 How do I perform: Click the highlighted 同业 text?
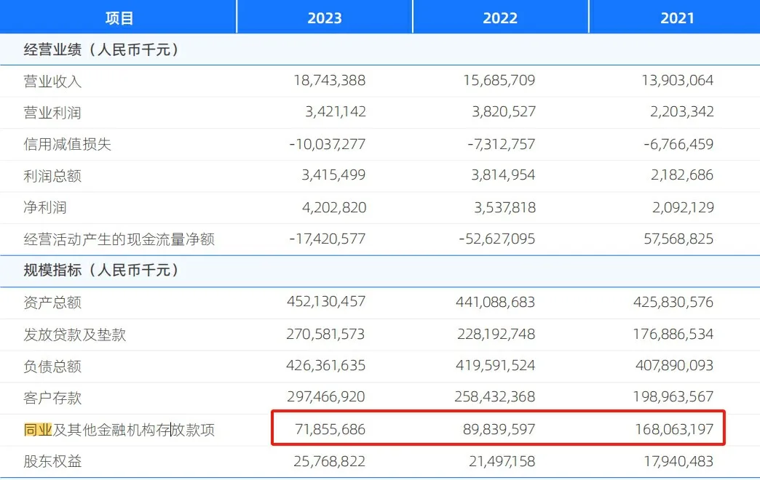[37, 430]
